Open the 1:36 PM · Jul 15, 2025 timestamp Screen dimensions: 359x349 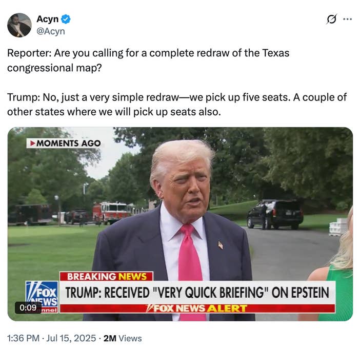pyautogui.click(x=51, y=338)
